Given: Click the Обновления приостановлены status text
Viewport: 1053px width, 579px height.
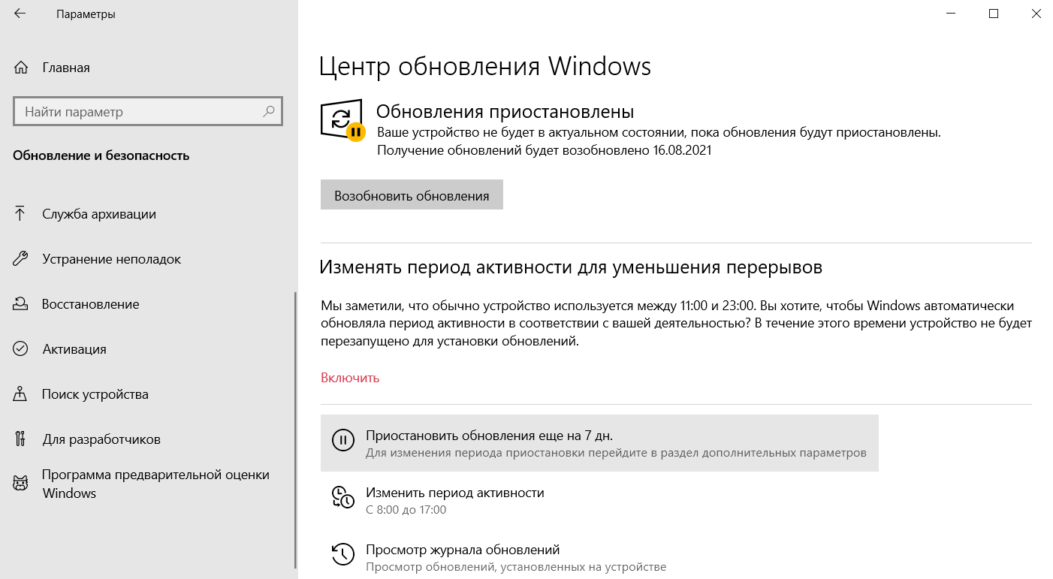Looking at the screenshot, I should [x=505, y=112].
